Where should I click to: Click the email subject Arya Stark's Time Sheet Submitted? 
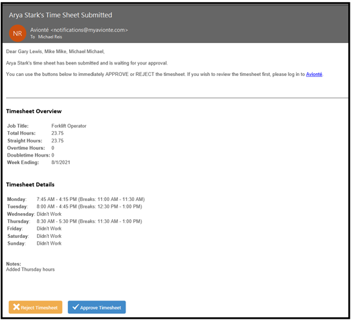[61, 15]
